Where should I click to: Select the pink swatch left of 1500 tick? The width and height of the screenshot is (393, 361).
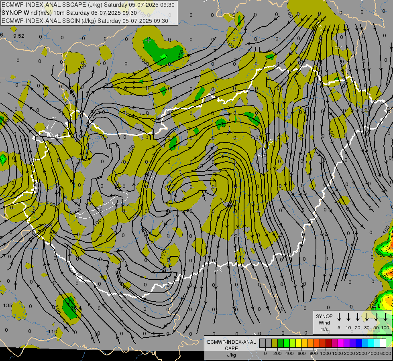tap(335, 343)
